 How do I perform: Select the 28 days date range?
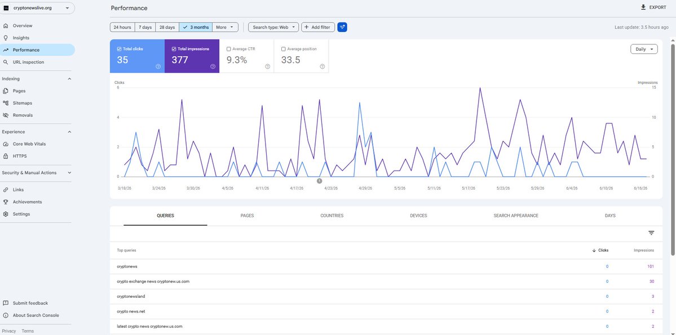click(167, 27)
